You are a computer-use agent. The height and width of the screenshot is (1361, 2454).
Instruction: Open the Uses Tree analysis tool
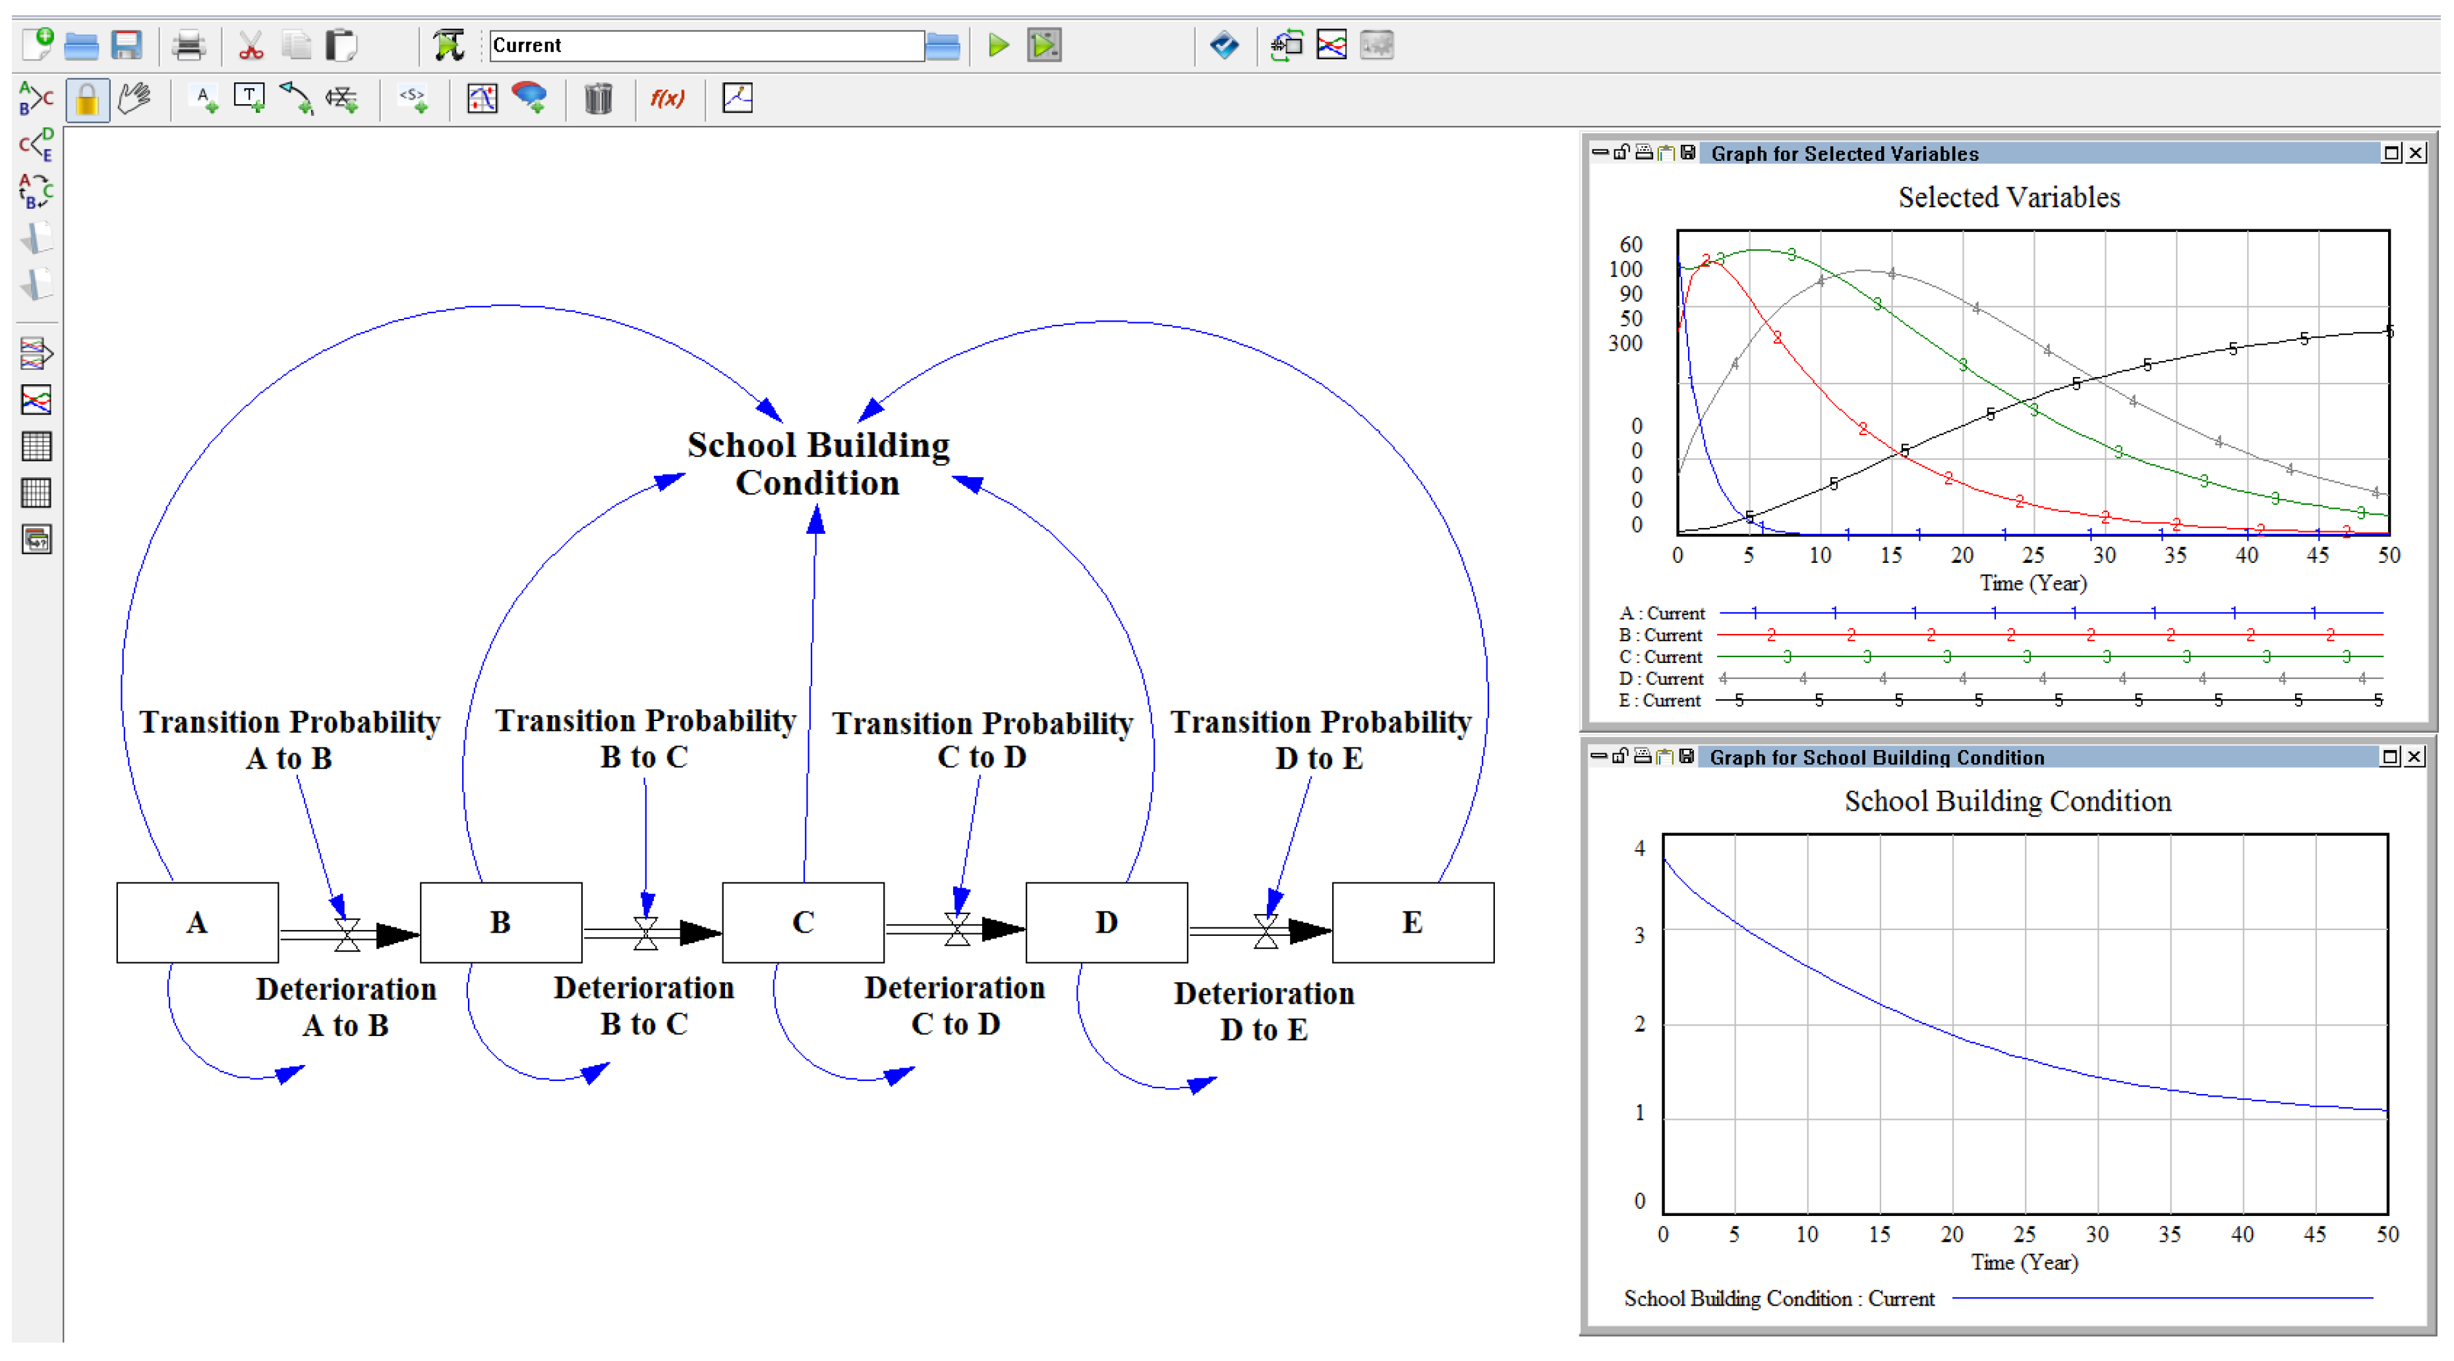click(35, 145)
